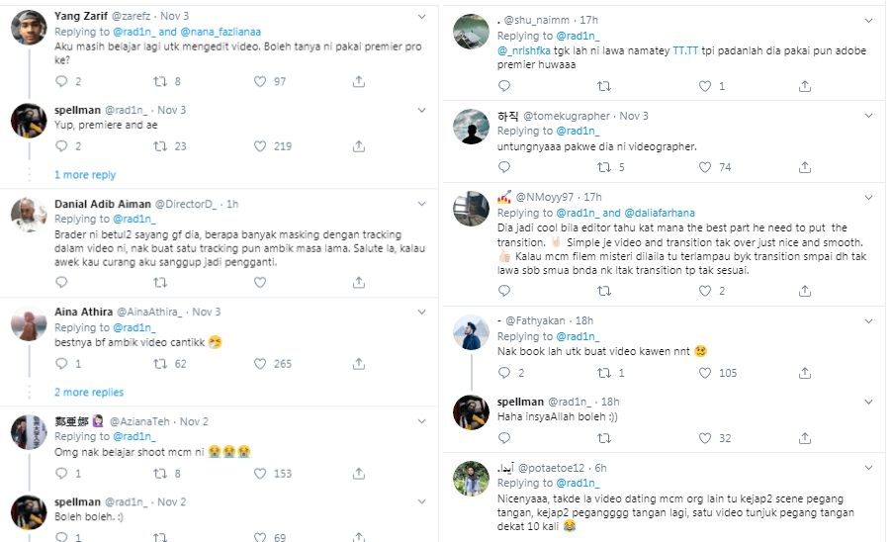The width and height of the screenshot is (893, 542).
Task: Open more options for Danial Adib Aiman's tweet
Action: coord(420,204)
